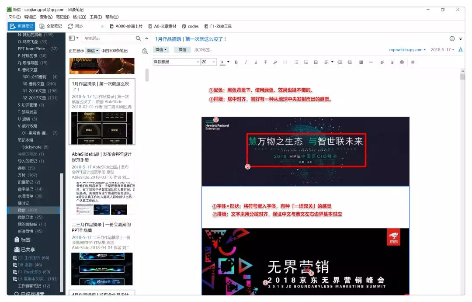Click the note list scrollbar
472x302 pixels.
147,75
